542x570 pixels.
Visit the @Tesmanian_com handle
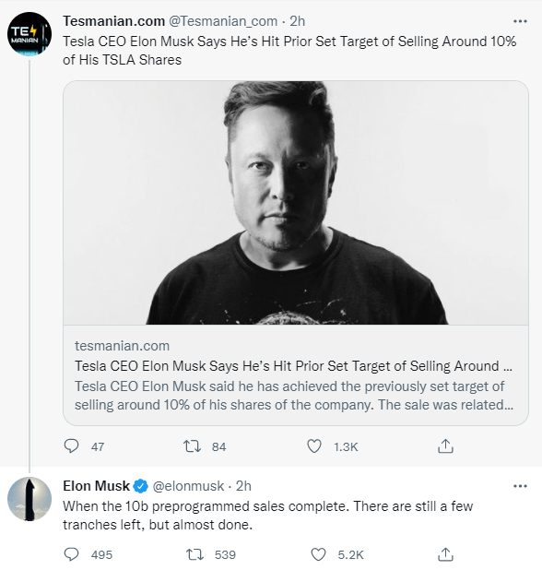[x=223, y=21]
